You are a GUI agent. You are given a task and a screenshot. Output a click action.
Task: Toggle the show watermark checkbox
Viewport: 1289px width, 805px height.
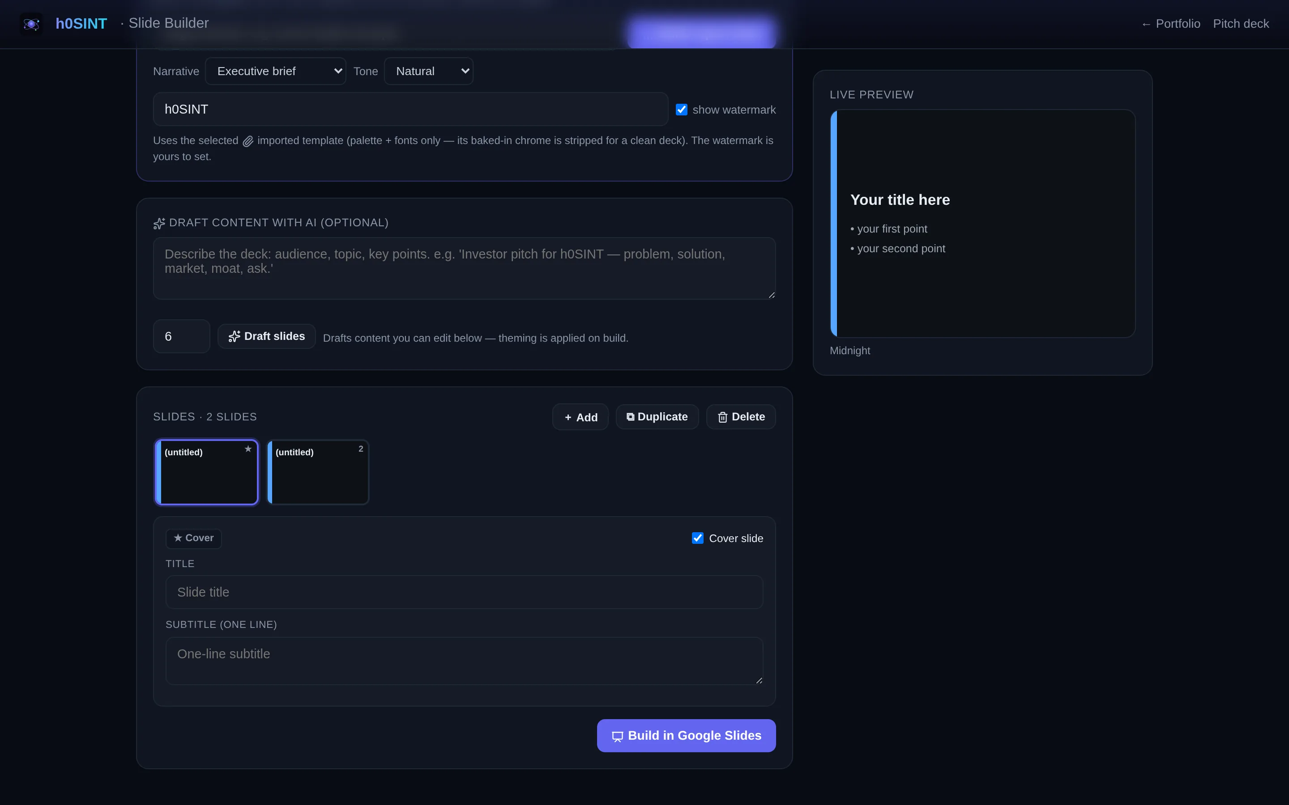[x=681, y=110]
